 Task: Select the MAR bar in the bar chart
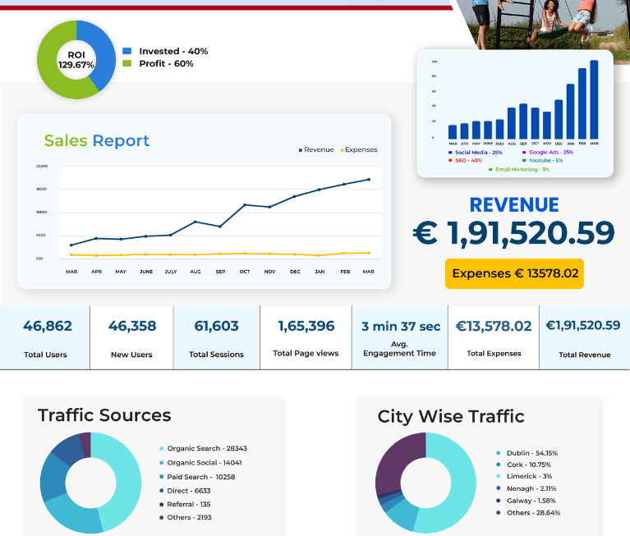coord(594,99)
